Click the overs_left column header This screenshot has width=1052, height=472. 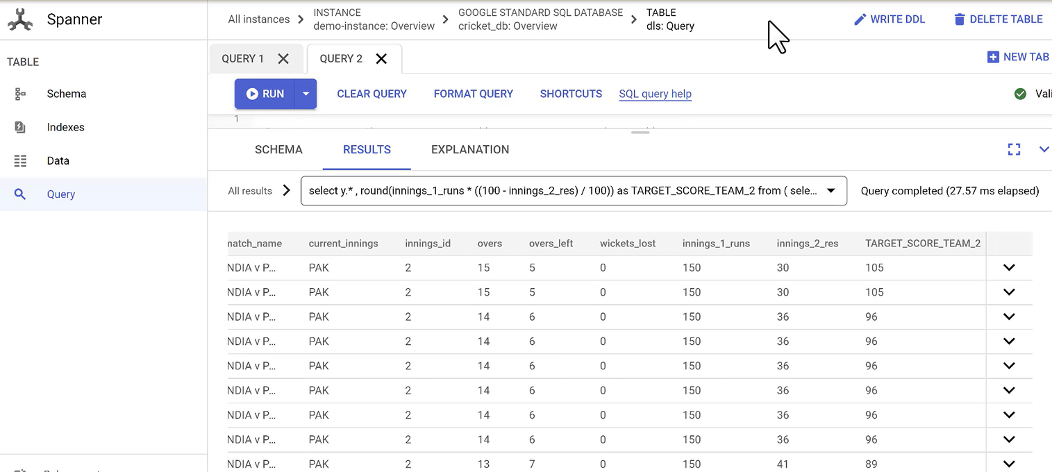(x=551, y=244)
